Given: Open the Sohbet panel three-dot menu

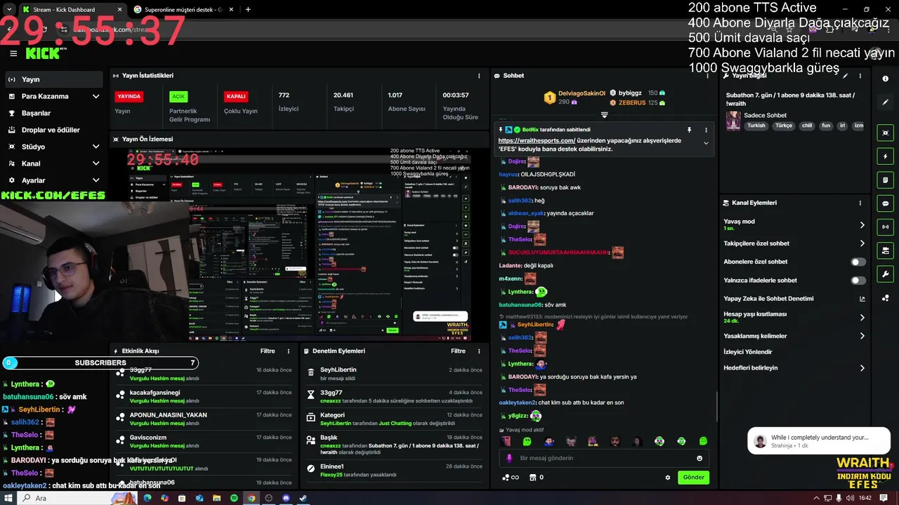Looking at the screenshot, I should click(x=706, y=76).
